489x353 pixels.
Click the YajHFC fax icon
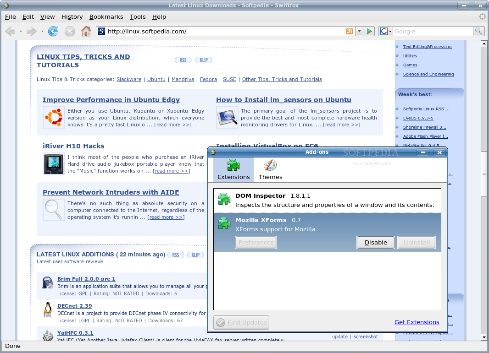(x=48, y=336)
